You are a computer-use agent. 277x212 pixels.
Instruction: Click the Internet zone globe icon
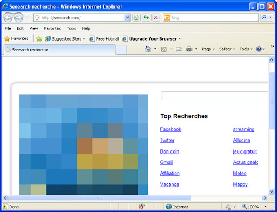[x=169, y=207]
